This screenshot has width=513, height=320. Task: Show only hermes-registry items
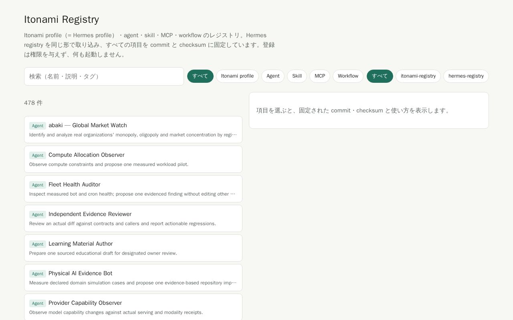click(466, 76)
